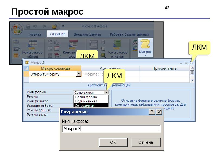Click the Office button orb

(x=17, y=29)
